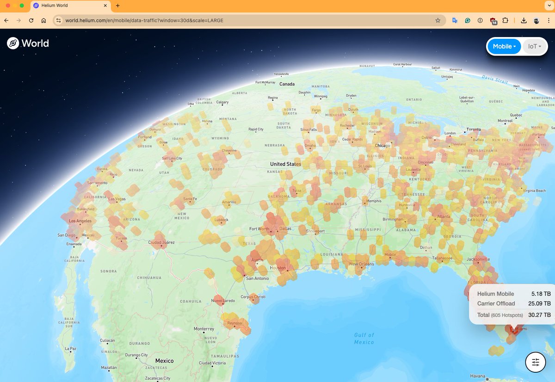Open the circled-I password extension
555x382 pixels.
click(x=480, y=20)
